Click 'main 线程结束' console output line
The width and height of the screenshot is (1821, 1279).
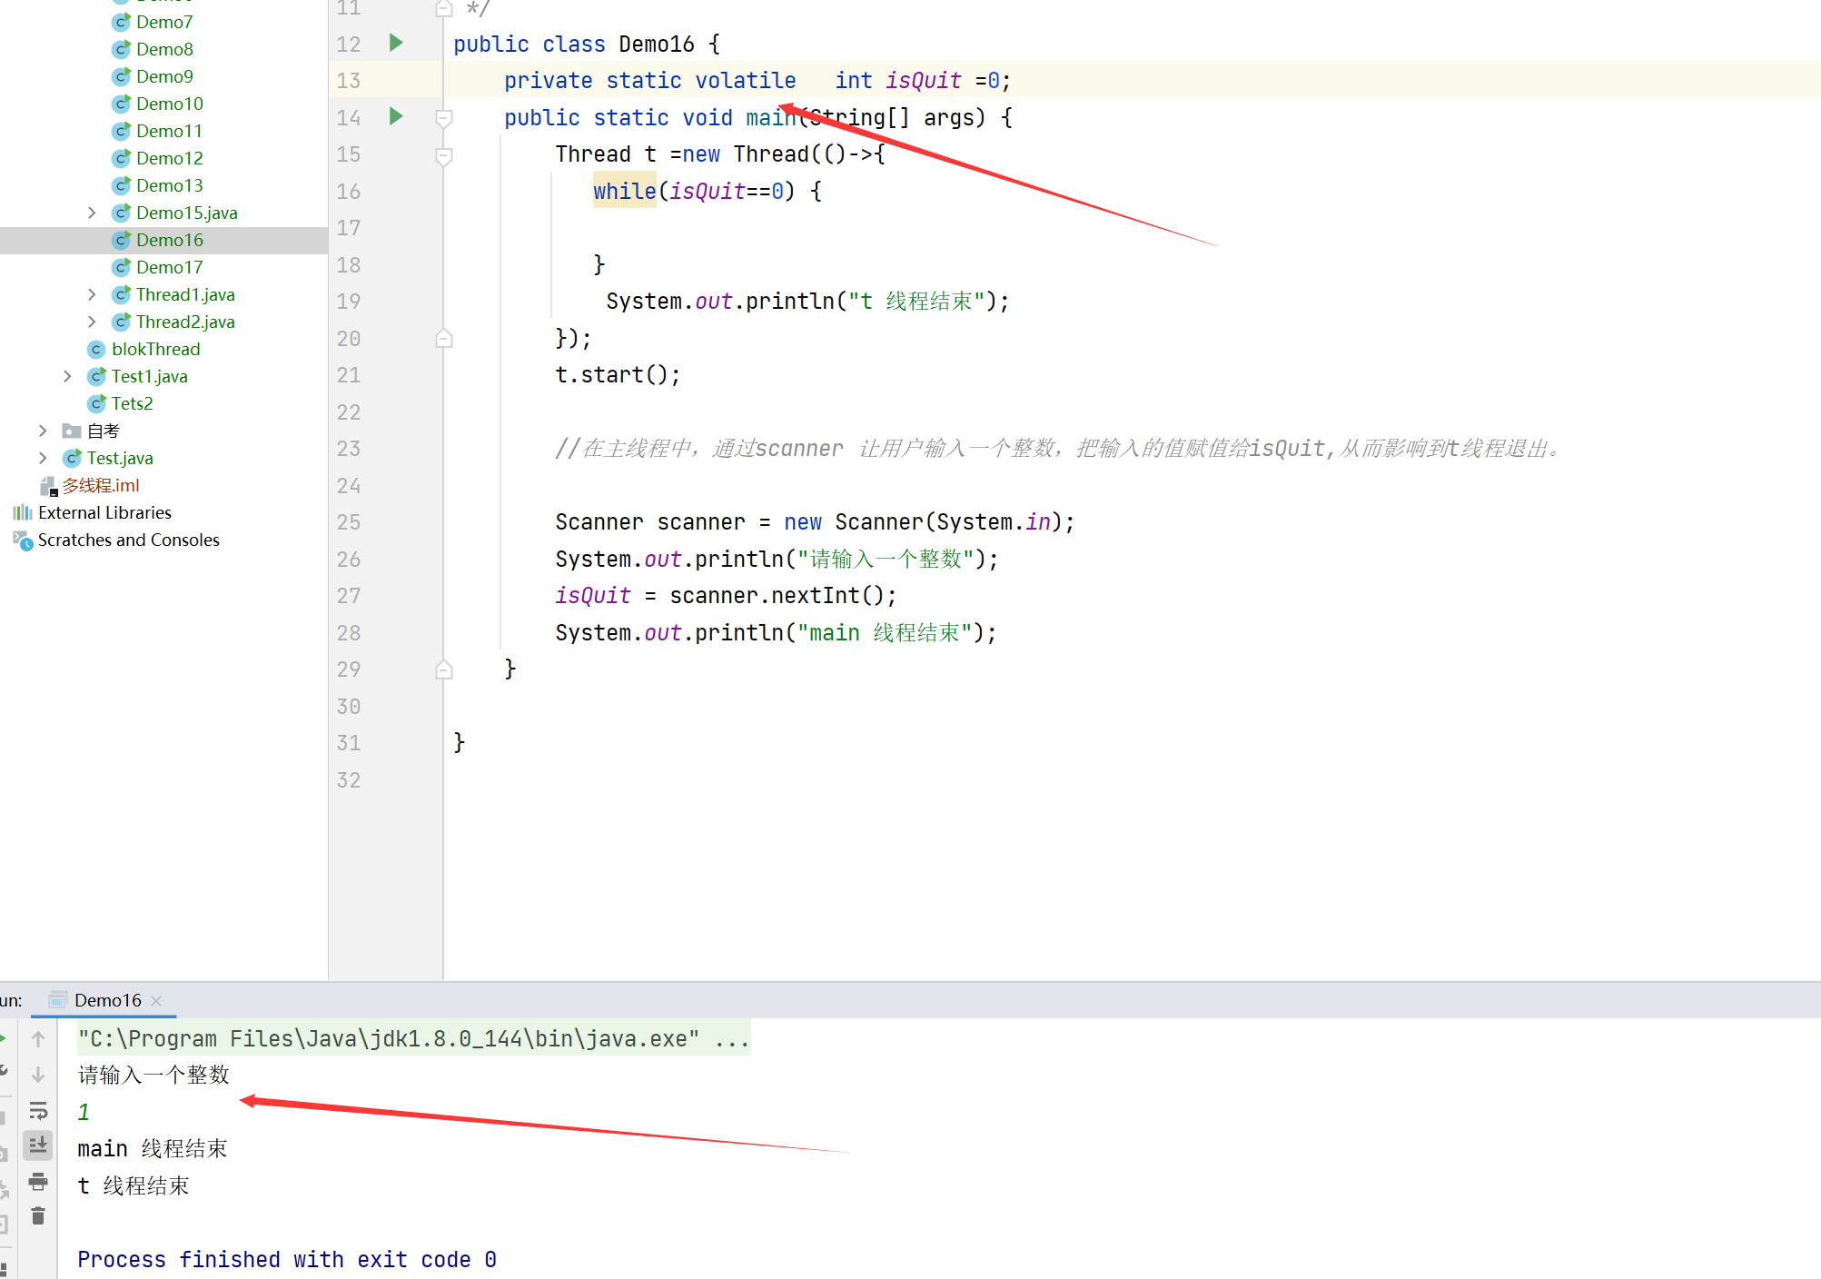(153, 1148)
